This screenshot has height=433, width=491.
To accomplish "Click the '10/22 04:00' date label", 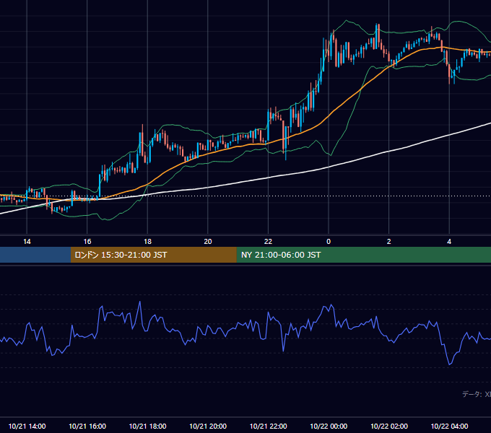I will [449, 426].
